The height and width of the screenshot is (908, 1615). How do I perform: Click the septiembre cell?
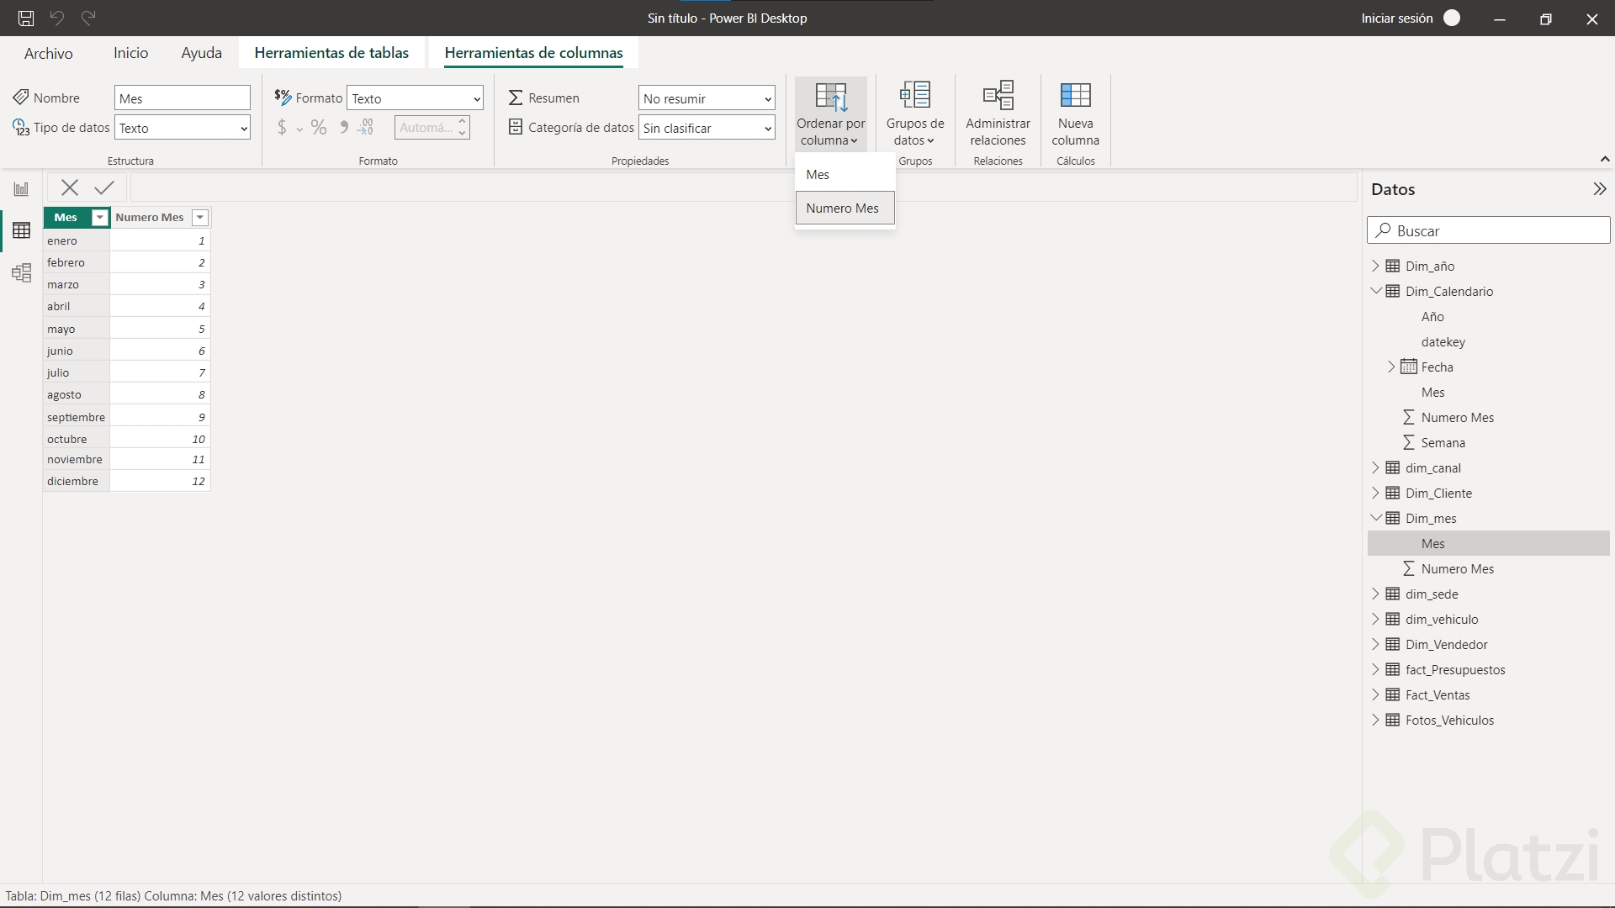pos(77,417)
